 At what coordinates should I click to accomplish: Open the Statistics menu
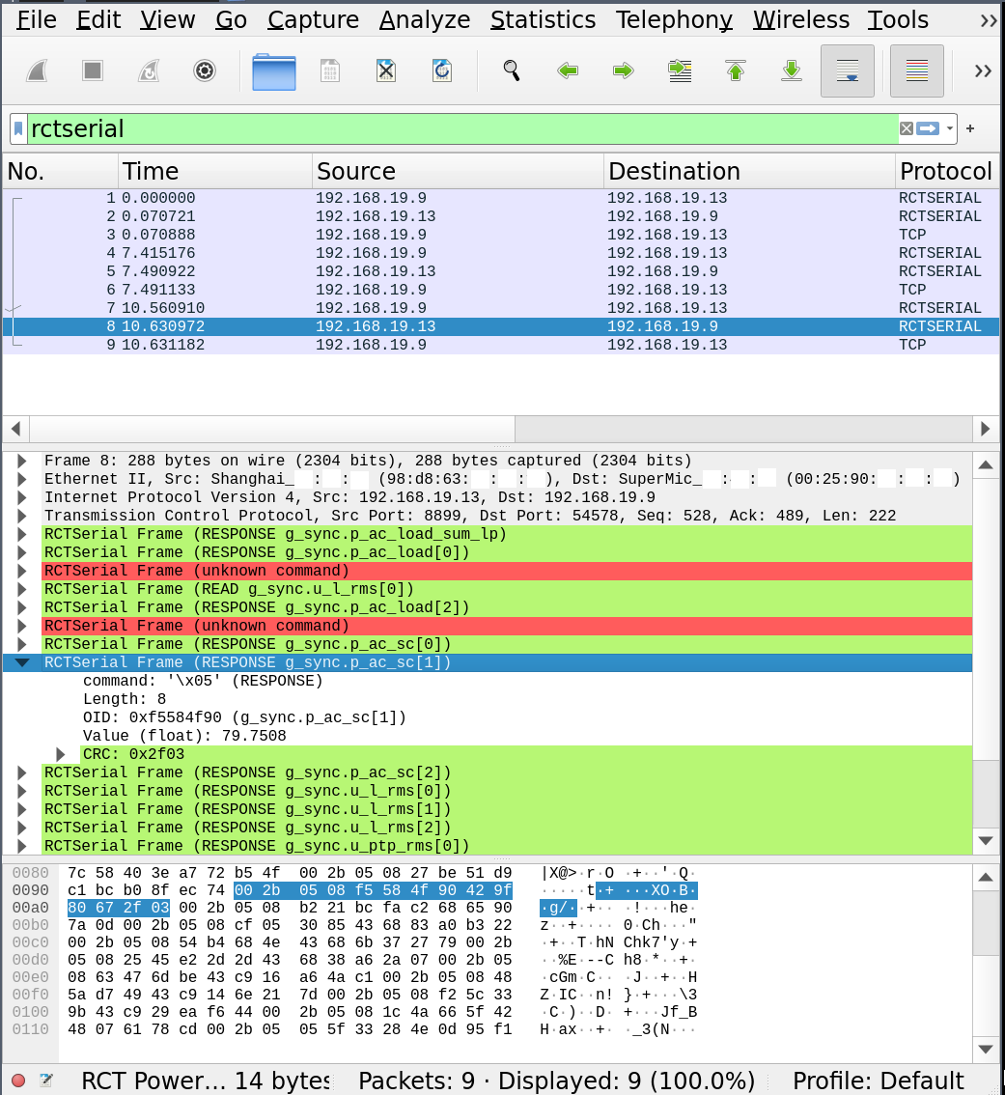click(543, 20)
